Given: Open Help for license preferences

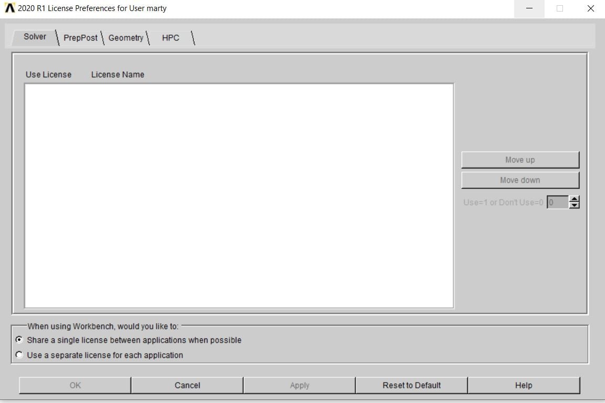Looking at the screenshot, I should tap(524, 385).
